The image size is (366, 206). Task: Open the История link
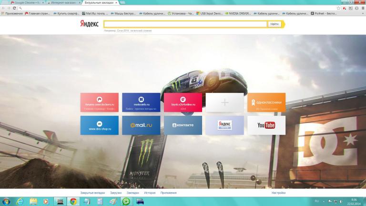[150, 193]
